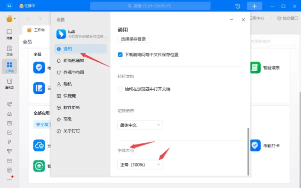Viewport: 301px width, 188px height.
Task: Close the settings dialog
Action: tap(243, 20)
